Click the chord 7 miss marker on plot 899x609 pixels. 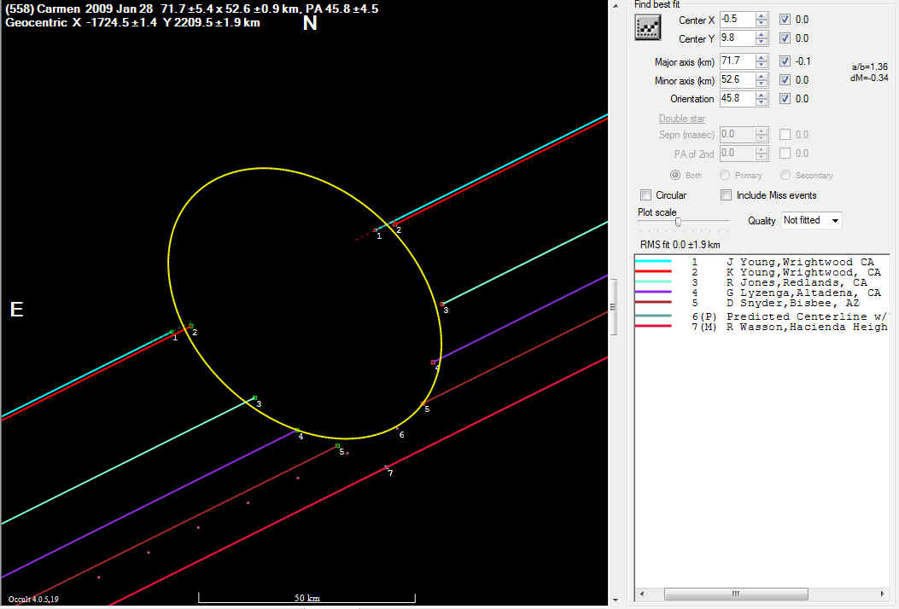point(387,467)
